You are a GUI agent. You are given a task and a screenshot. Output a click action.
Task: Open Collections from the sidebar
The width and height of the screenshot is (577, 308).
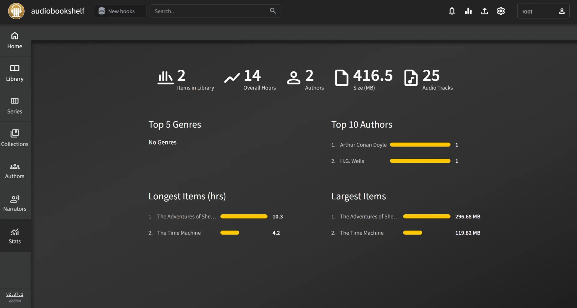click(15, 138)
